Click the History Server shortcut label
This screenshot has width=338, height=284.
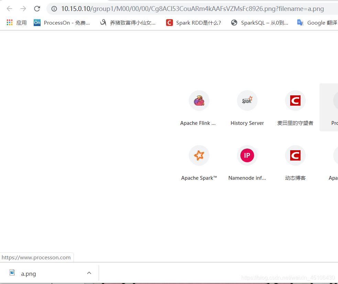[x=247, y=123]
